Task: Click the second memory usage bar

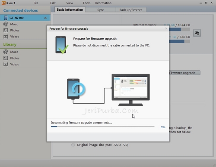Action: [180, 41]
